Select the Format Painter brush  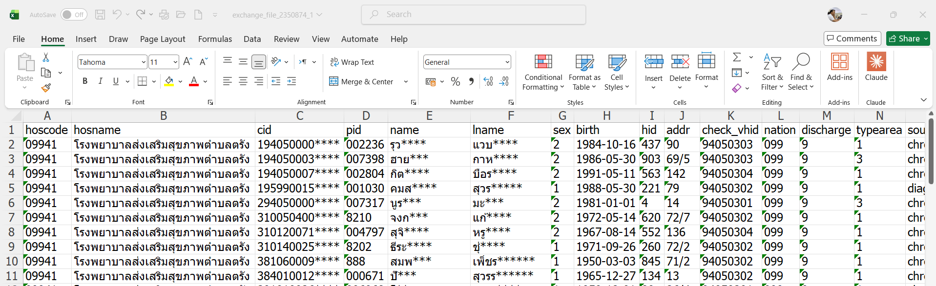46,88
